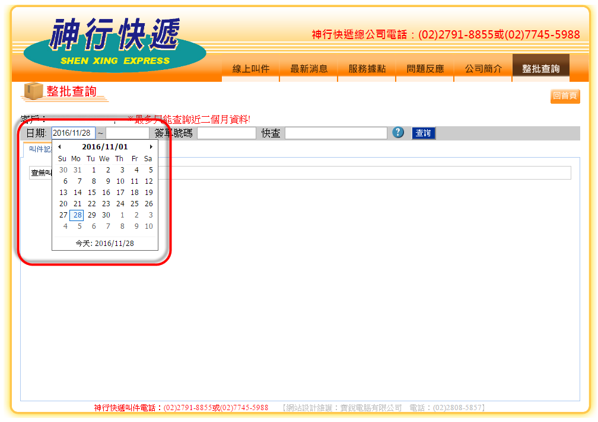Click the 2016/11/01 calendar month title
This screenshot has width=598, height=422.
tap(105, 147)
